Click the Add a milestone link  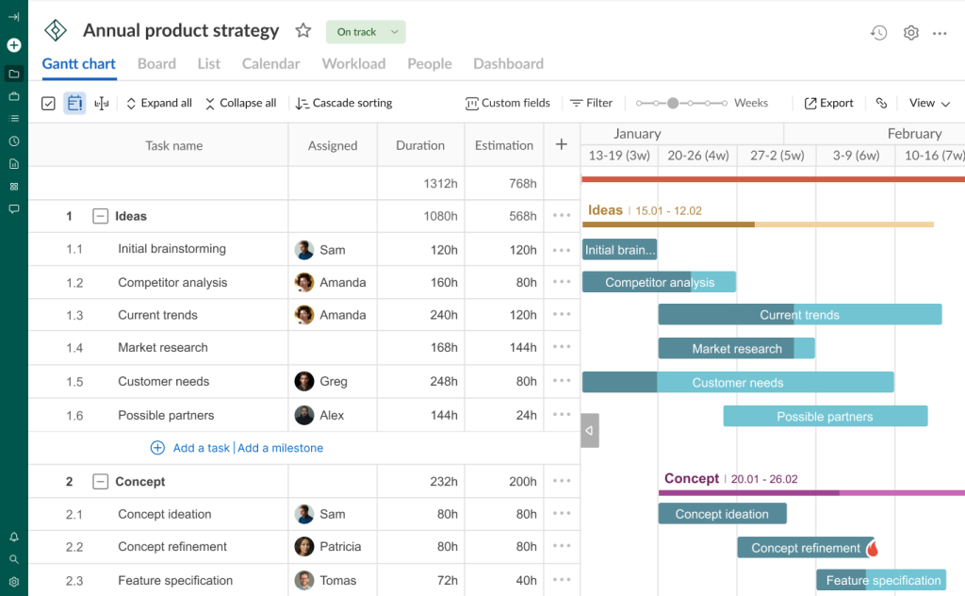(280, 448)
